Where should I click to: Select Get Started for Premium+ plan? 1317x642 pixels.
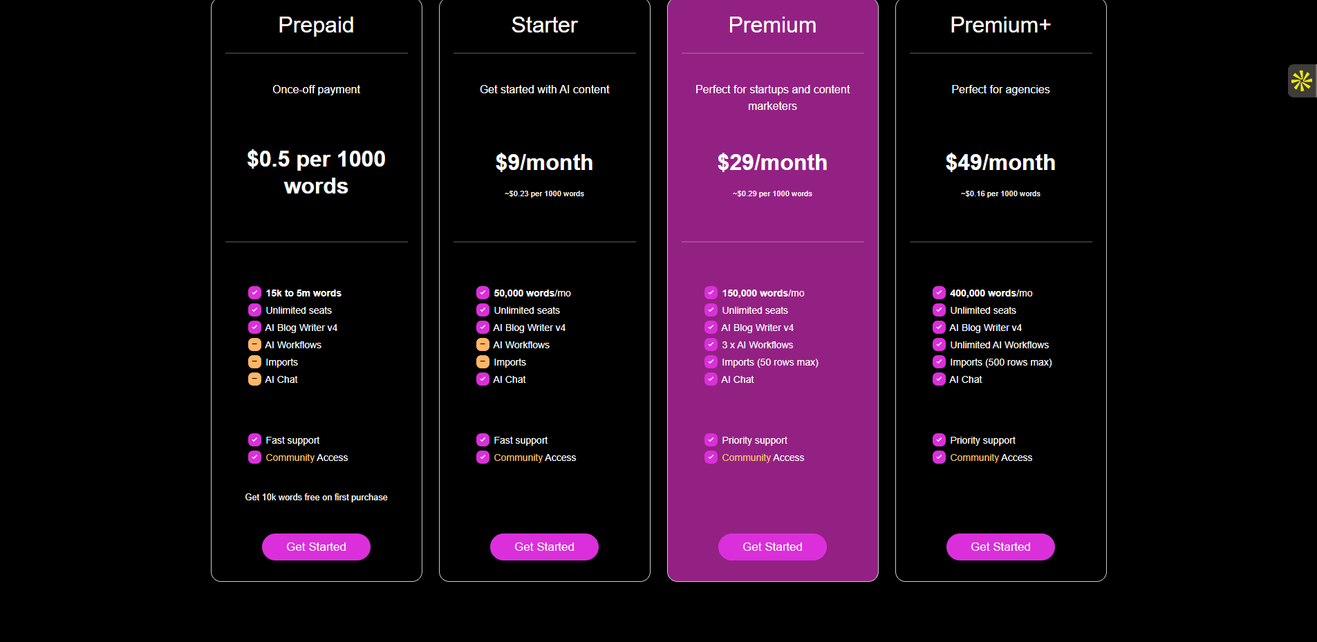1000,547
